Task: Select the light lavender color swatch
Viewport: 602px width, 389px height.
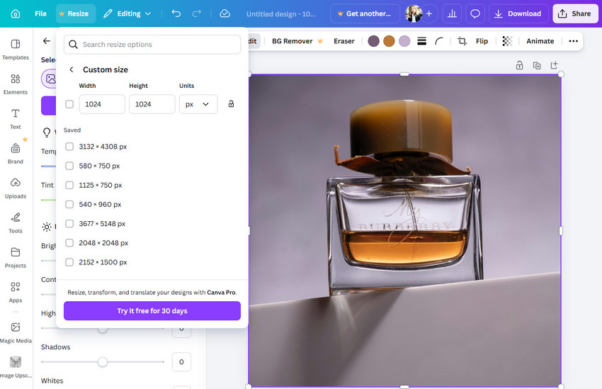Action: 404,41
